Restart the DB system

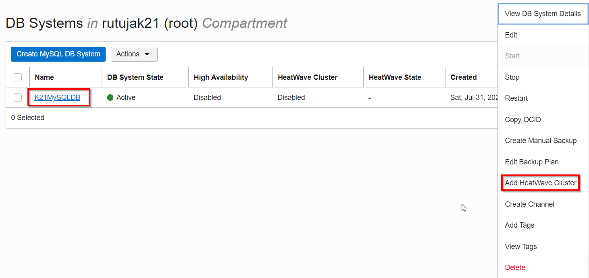(x=516, y=98)
